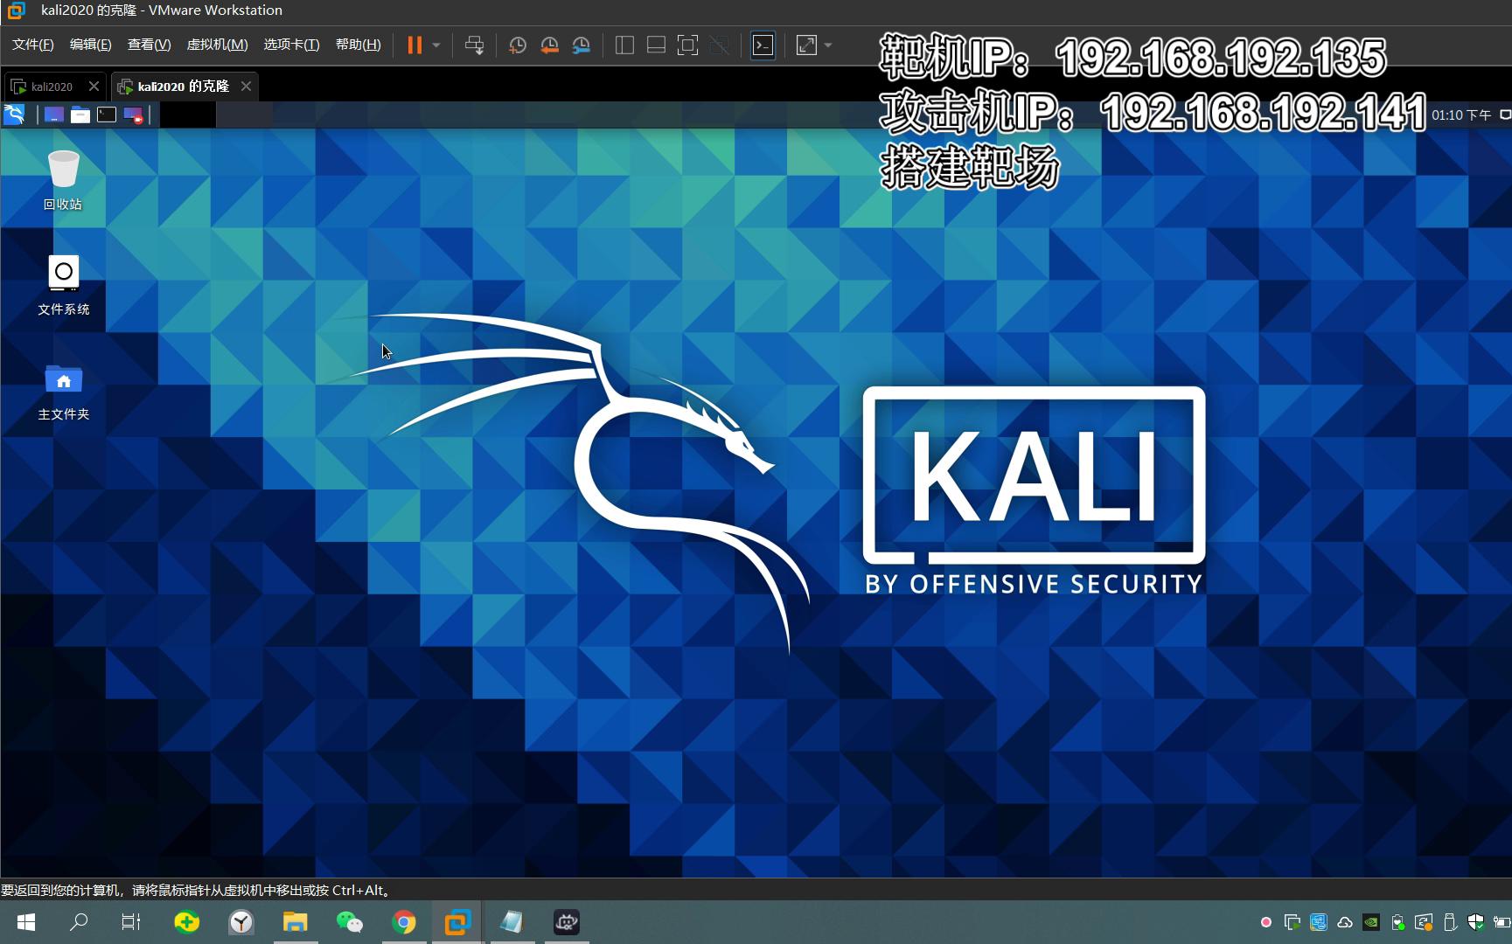The width and height of the screenshot is (1512, 944).
Task: Select the 回收站 trash desktop icon
Action: click(63, 180)
